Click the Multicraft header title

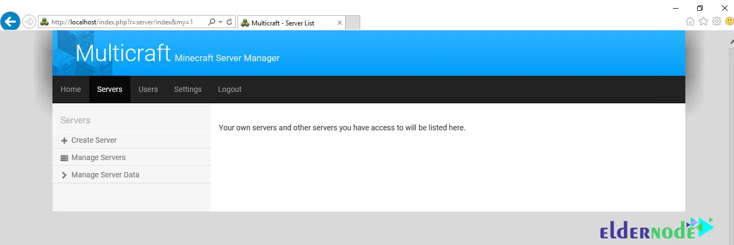coord(123,53)
